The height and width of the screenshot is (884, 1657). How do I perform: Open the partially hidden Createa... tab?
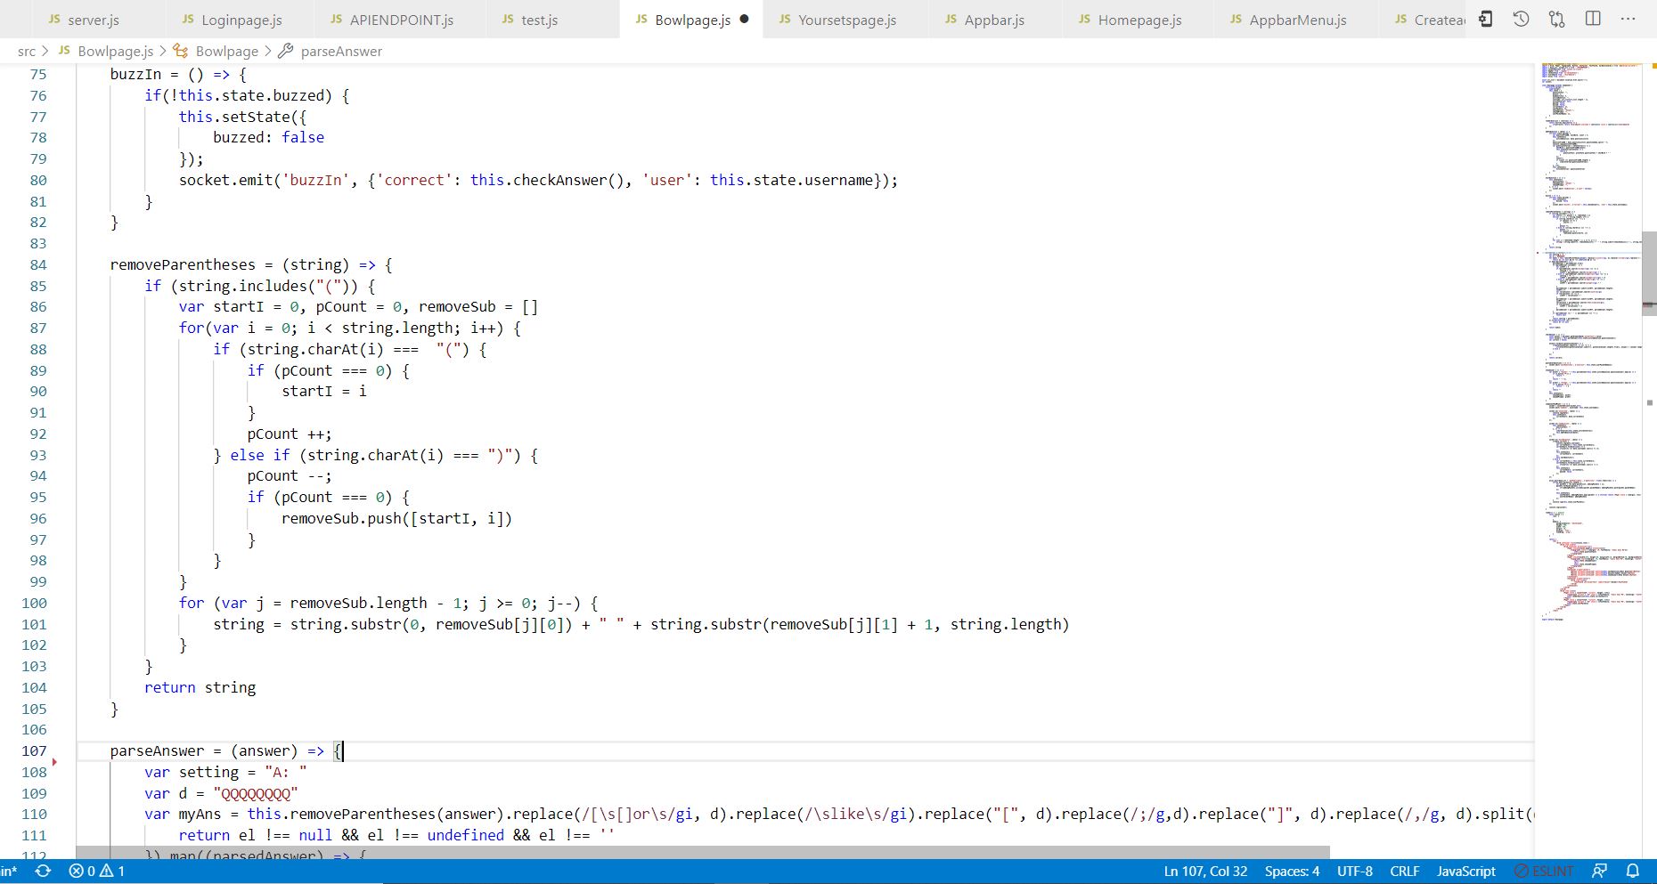point(1423,20)
